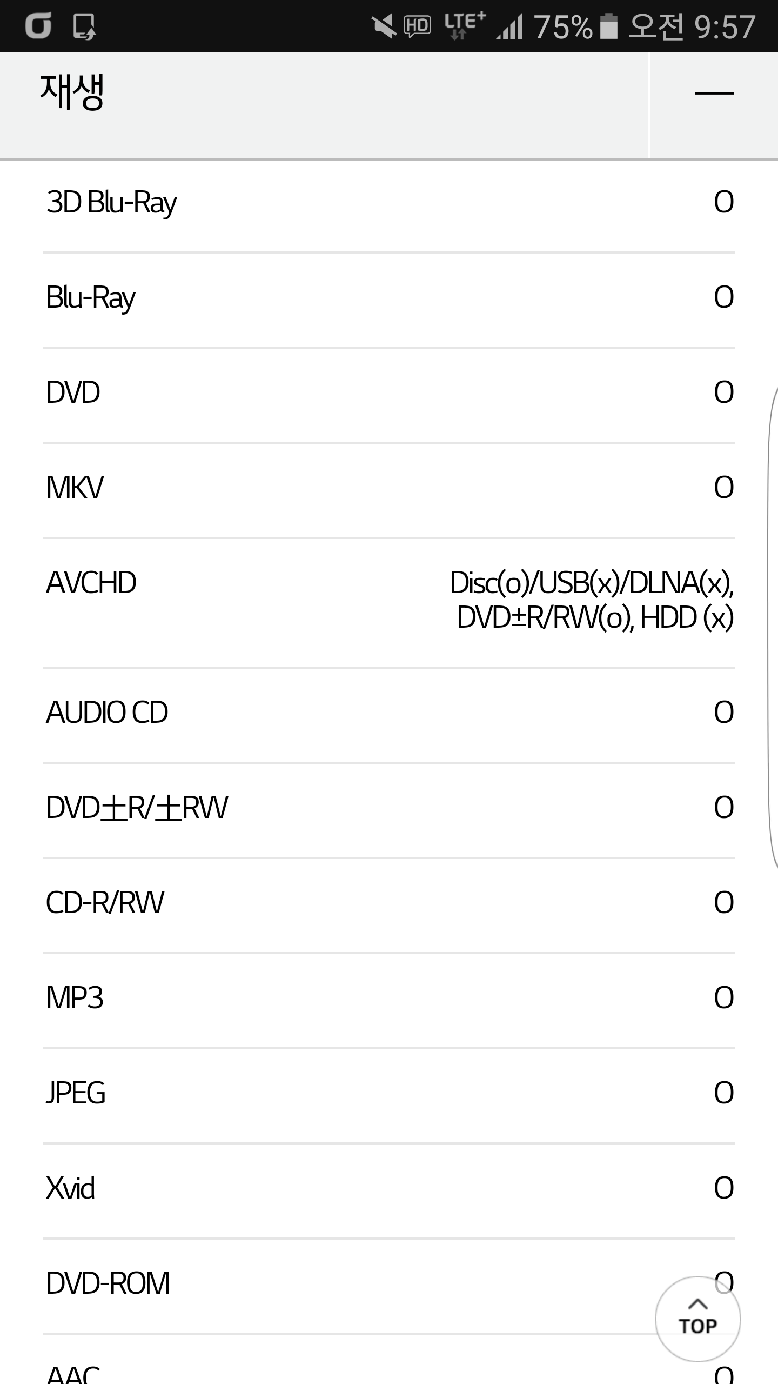The image size is (778, 1384).
Task: Tap the screen rotation notification icon
Action: tap(84, 26)
